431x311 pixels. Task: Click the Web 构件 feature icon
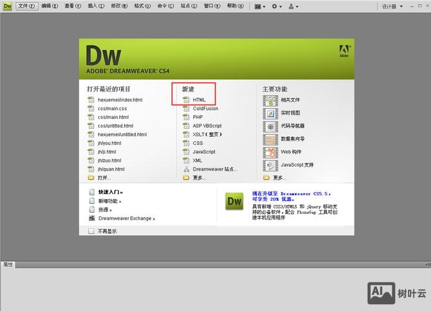pos(271,152)
